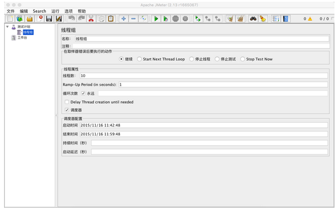Toggle the 调度器 scheduler checkbox
Image resolution: width=335 pixels, height=209 pixels.
point(67,110)
